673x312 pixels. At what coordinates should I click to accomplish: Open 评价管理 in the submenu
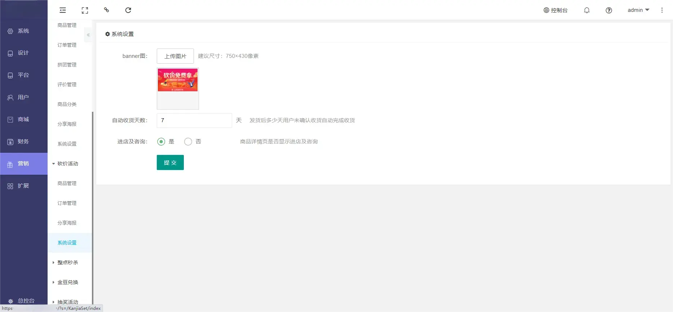click(x=67, y=84)
